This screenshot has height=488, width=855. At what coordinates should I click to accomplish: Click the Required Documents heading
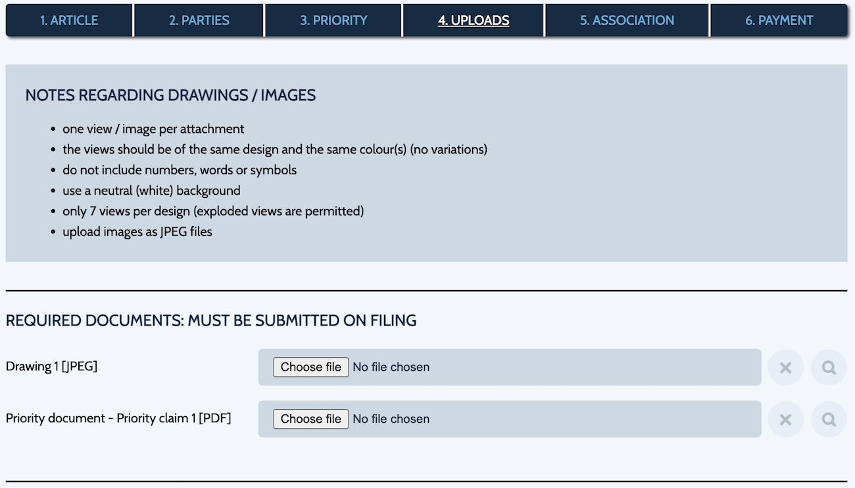211,321
